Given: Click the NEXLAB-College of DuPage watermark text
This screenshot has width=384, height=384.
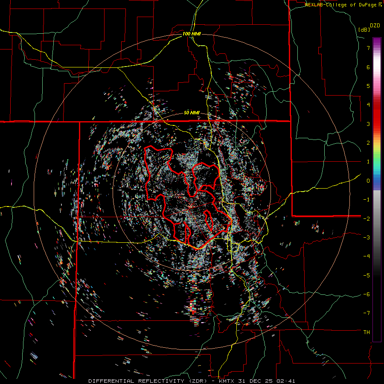Looking at the screenshot, I should [x=343, y=5].
